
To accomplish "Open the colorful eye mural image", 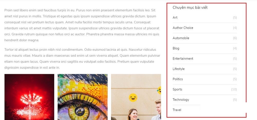I will click(82, 97).
